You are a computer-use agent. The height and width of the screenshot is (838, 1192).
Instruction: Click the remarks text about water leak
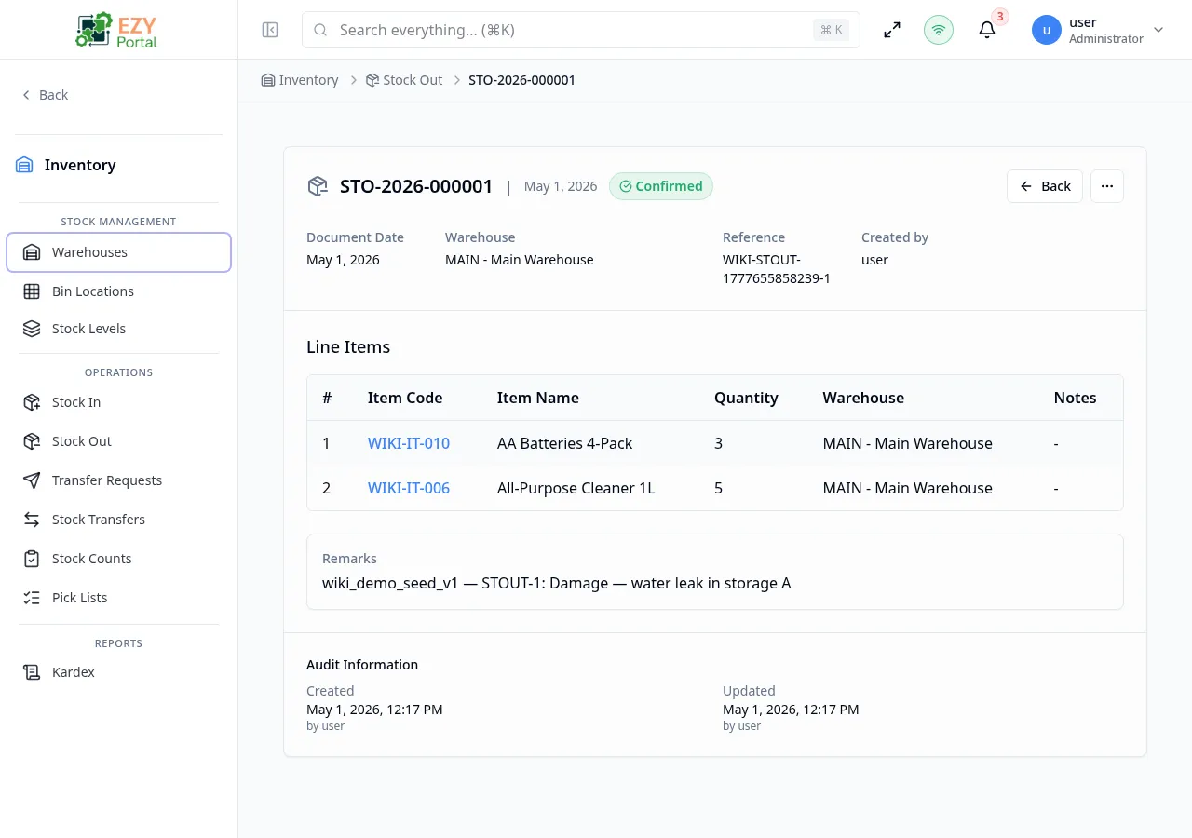(x=556, y=584)
